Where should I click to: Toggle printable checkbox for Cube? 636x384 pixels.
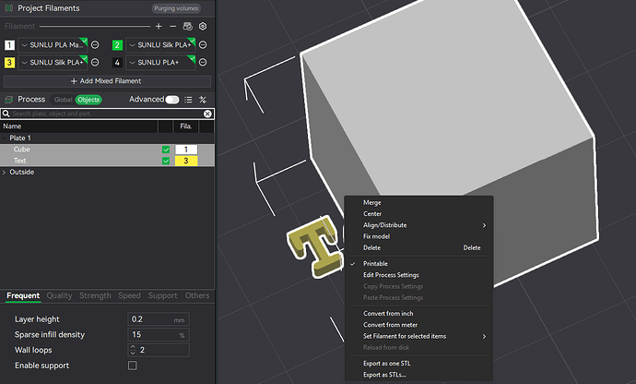tap(166, 150)
